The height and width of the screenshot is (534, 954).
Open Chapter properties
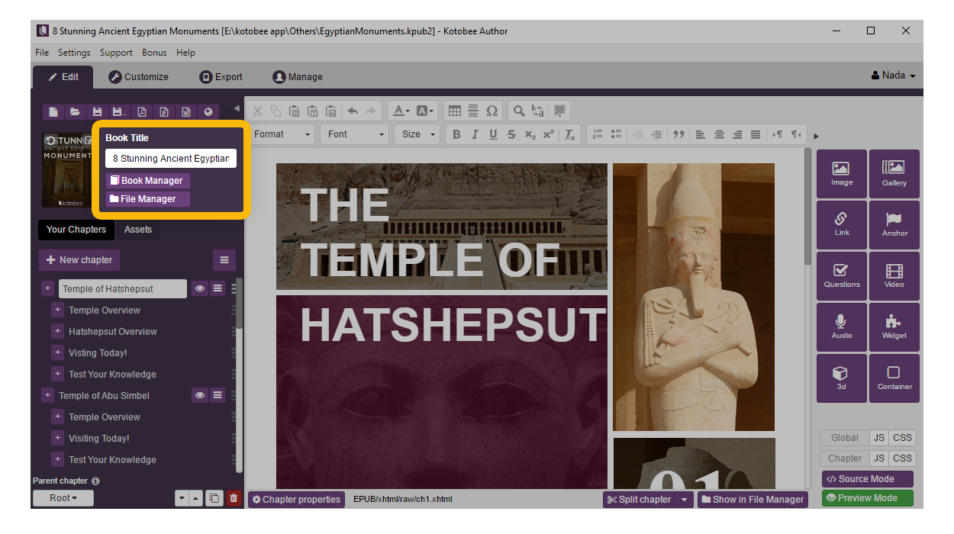click(x=296, y=500)
